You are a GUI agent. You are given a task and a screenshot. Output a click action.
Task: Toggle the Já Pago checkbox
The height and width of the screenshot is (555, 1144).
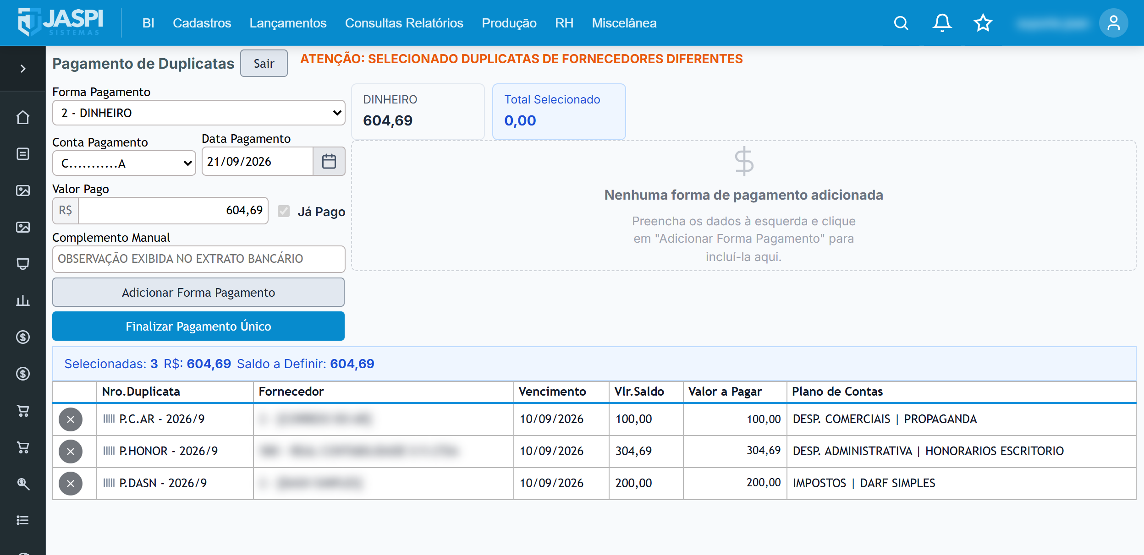pyautogui.click(x=284, y=211)
